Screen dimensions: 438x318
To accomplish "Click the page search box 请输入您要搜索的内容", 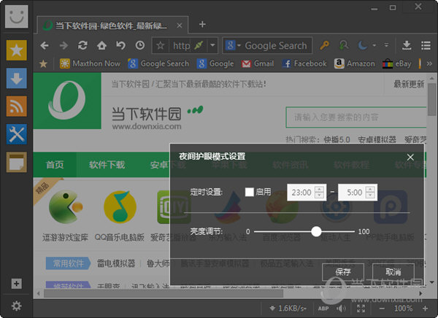I will (x=356, y=117).
